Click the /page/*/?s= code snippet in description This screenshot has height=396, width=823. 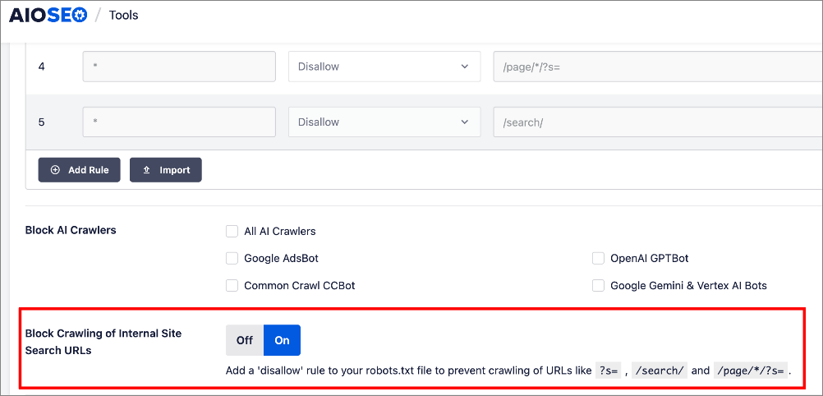(x=751, y=371)
